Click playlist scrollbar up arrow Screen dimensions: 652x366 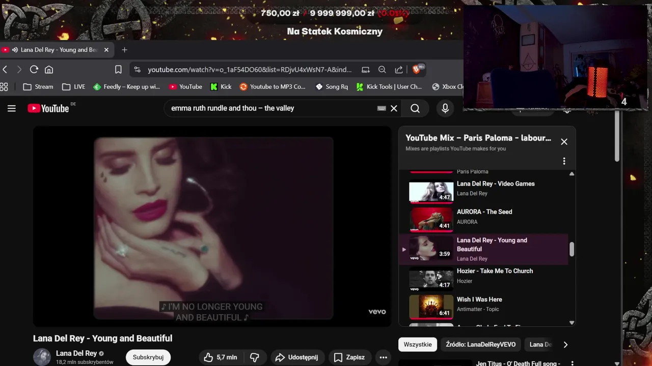[572, 174]
